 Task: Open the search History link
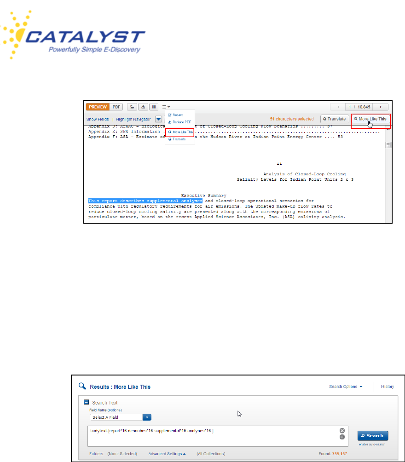pos(388,387)
